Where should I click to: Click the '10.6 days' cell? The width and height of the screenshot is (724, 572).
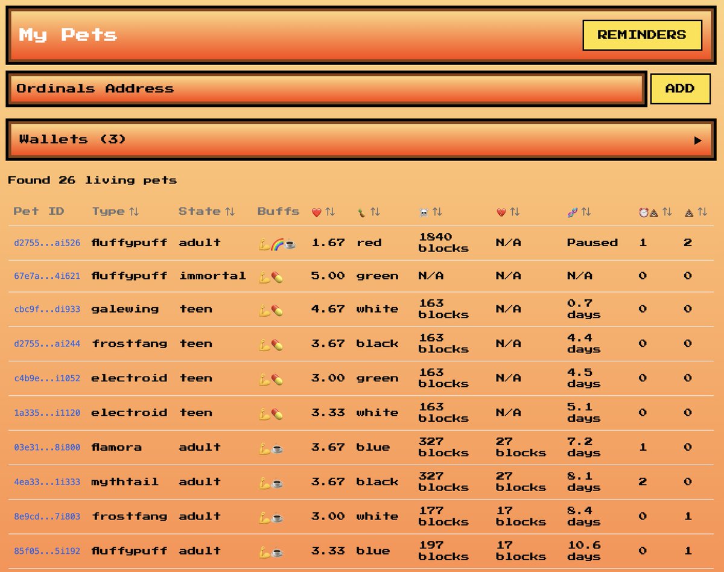point(584,551)
